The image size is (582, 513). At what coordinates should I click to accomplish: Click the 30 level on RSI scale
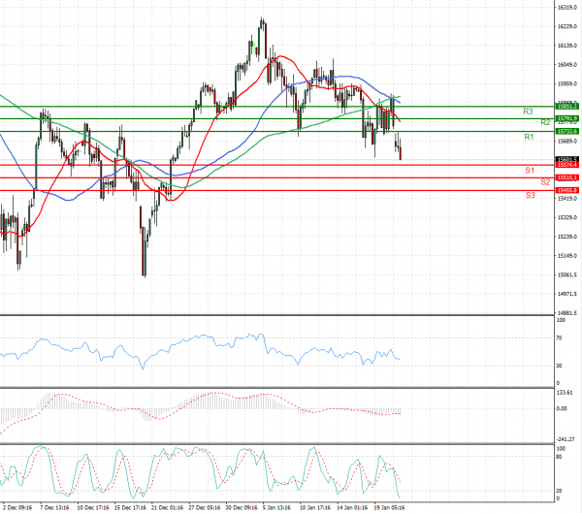pos(560,366)
